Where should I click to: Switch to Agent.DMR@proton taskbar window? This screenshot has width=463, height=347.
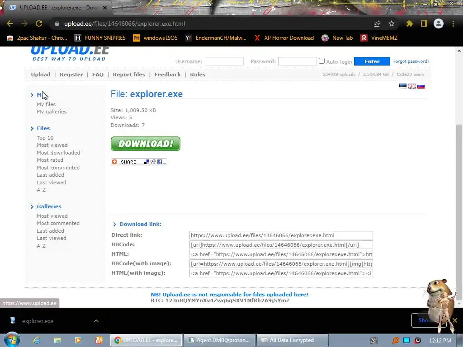click(219, 340)
